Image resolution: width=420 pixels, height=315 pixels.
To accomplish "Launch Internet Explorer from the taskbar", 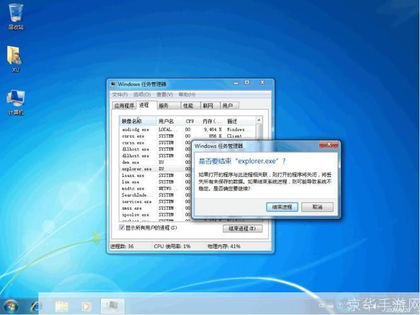I will pos(35,306).
